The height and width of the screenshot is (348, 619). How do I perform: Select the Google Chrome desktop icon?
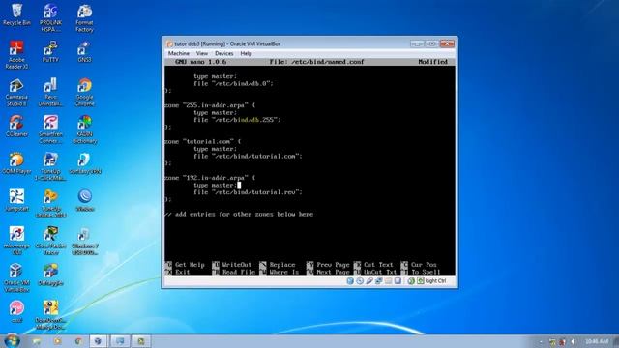[84, 93]
